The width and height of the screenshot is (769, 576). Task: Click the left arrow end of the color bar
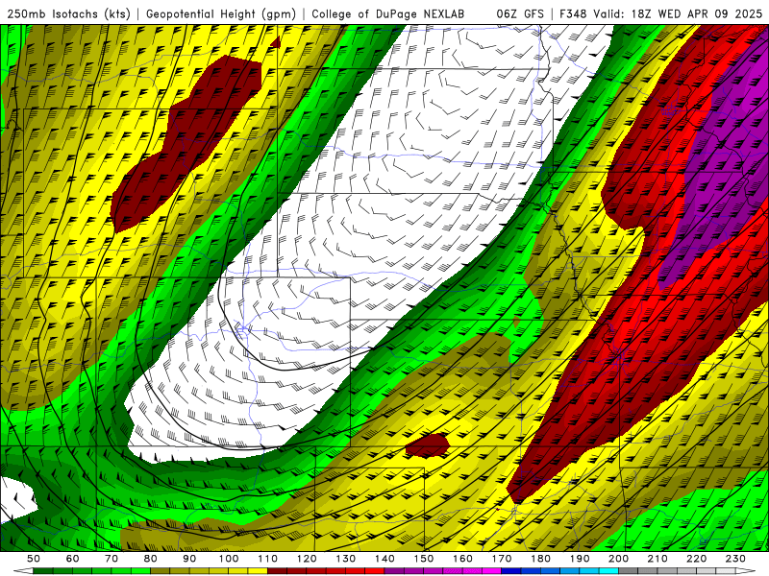pyautogui.click(x=23, y=570)
